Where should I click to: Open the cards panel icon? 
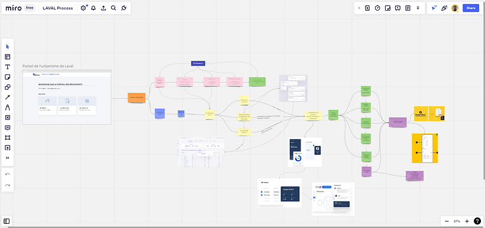click(367, 8)
